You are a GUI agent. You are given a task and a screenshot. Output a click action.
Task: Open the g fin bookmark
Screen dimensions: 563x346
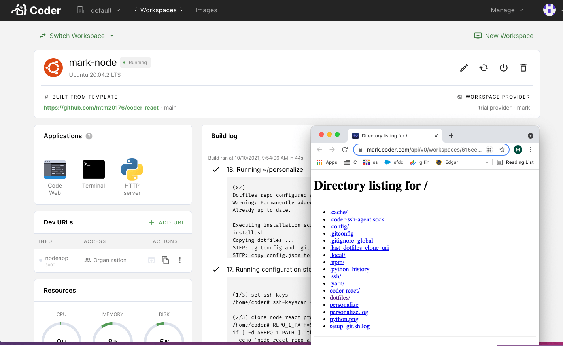pos(419,162)
